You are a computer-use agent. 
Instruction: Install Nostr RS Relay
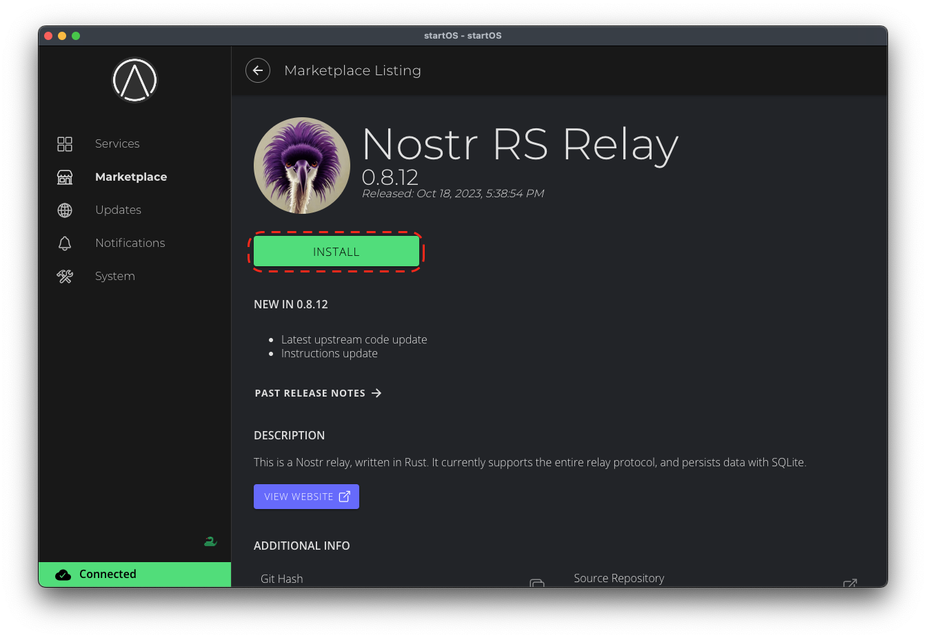point(336,251)
